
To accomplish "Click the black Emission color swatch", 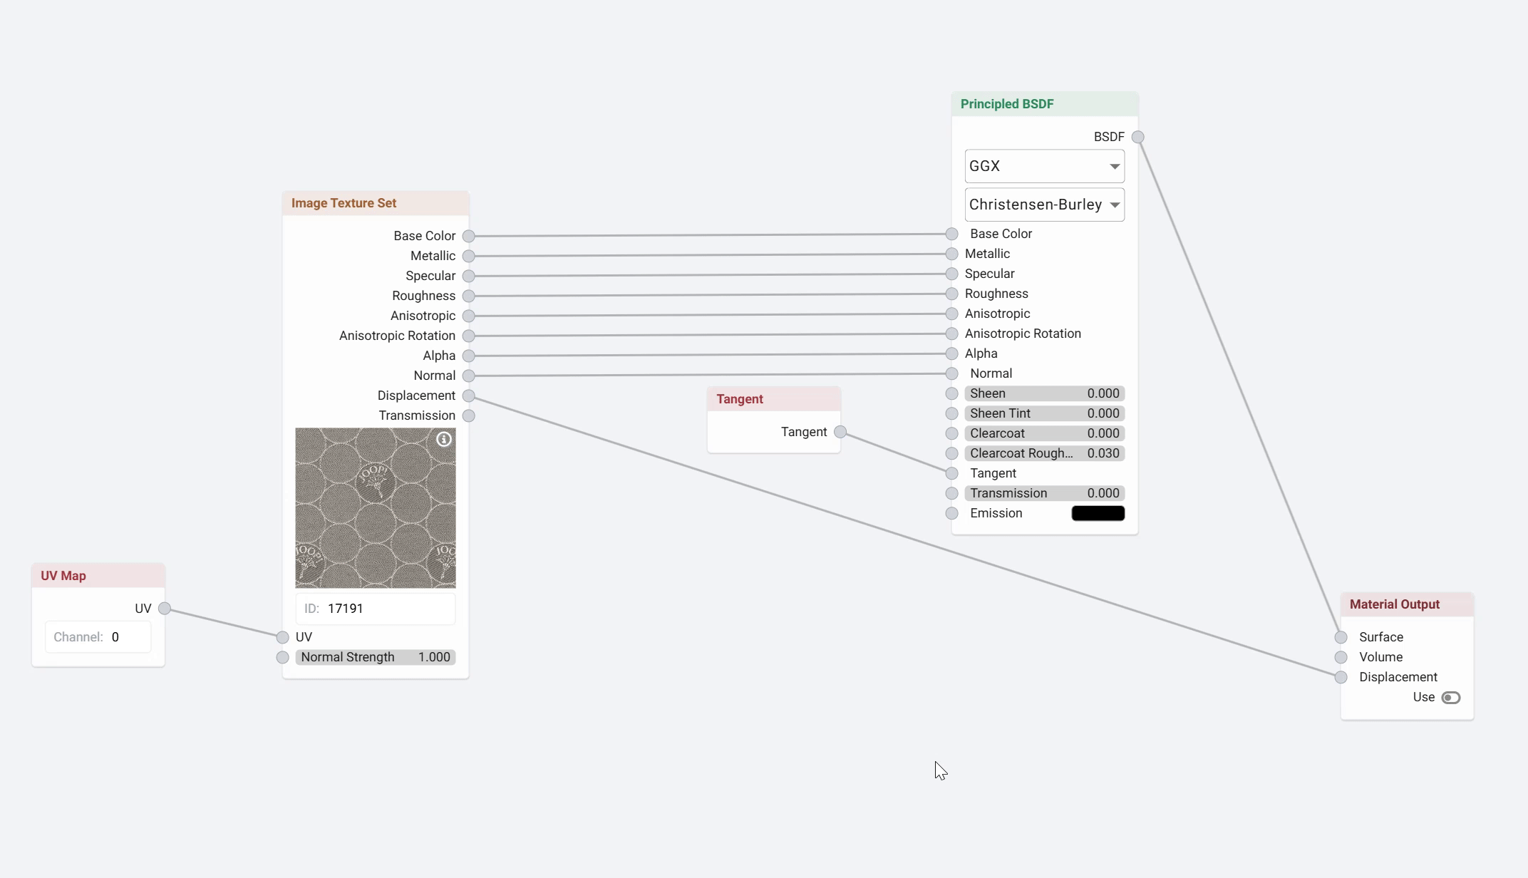I will [x=1098, y=513].
